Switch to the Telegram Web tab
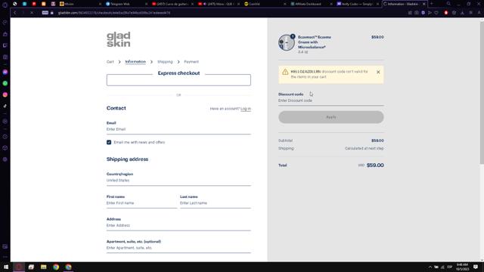 pos(126,4)
